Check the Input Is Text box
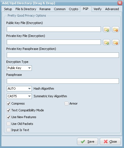This screenshot has height=148, width=124. (x=8, y=130)
